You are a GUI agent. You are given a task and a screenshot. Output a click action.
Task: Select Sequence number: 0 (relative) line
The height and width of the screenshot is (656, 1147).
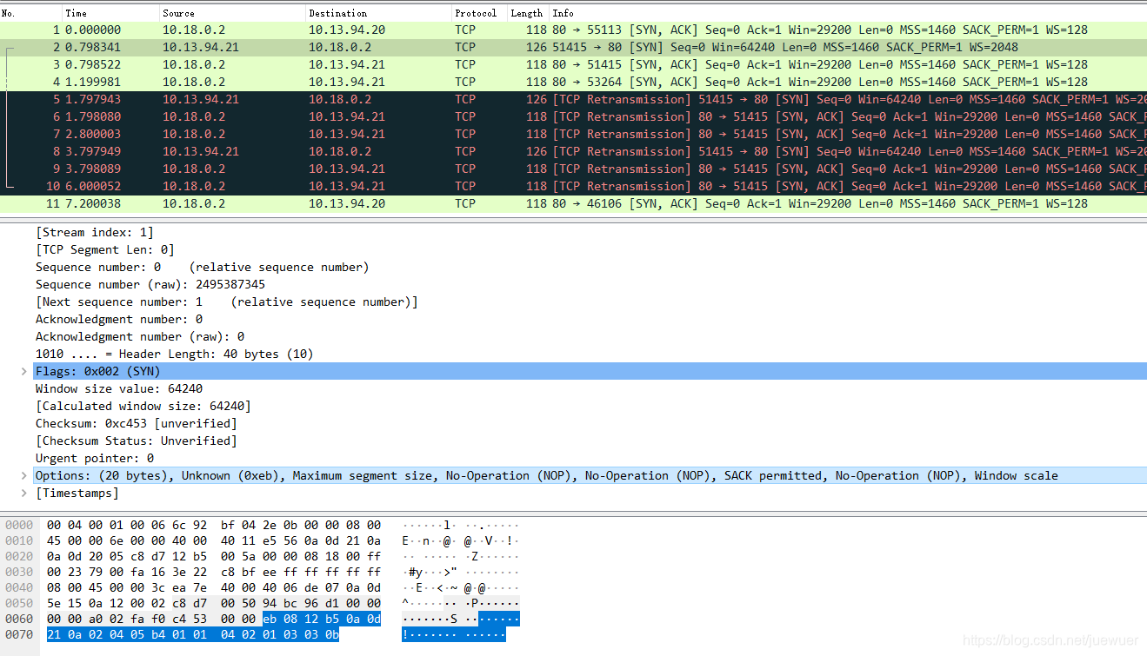pyautogui.click(x=203, y=267)
